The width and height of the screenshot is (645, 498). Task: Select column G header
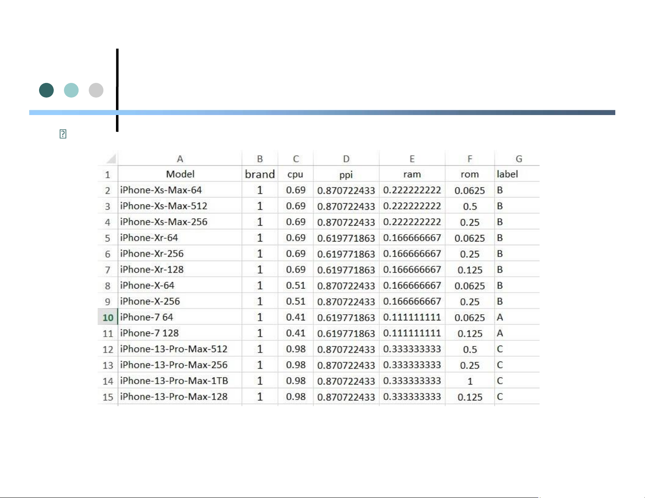[x=519, y=159]
